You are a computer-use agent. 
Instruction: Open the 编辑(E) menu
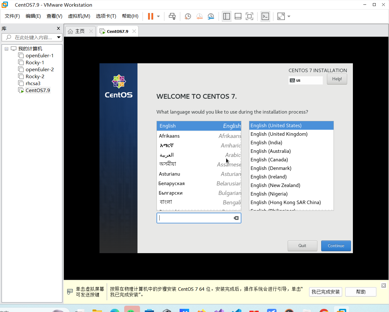click(33, 16)
